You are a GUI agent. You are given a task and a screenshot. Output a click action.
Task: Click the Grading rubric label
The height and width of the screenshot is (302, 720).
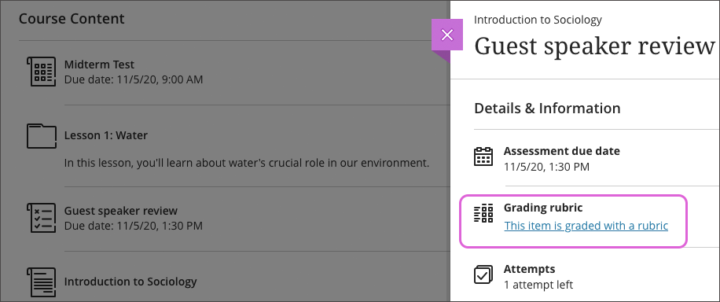[x=543, y=208]
